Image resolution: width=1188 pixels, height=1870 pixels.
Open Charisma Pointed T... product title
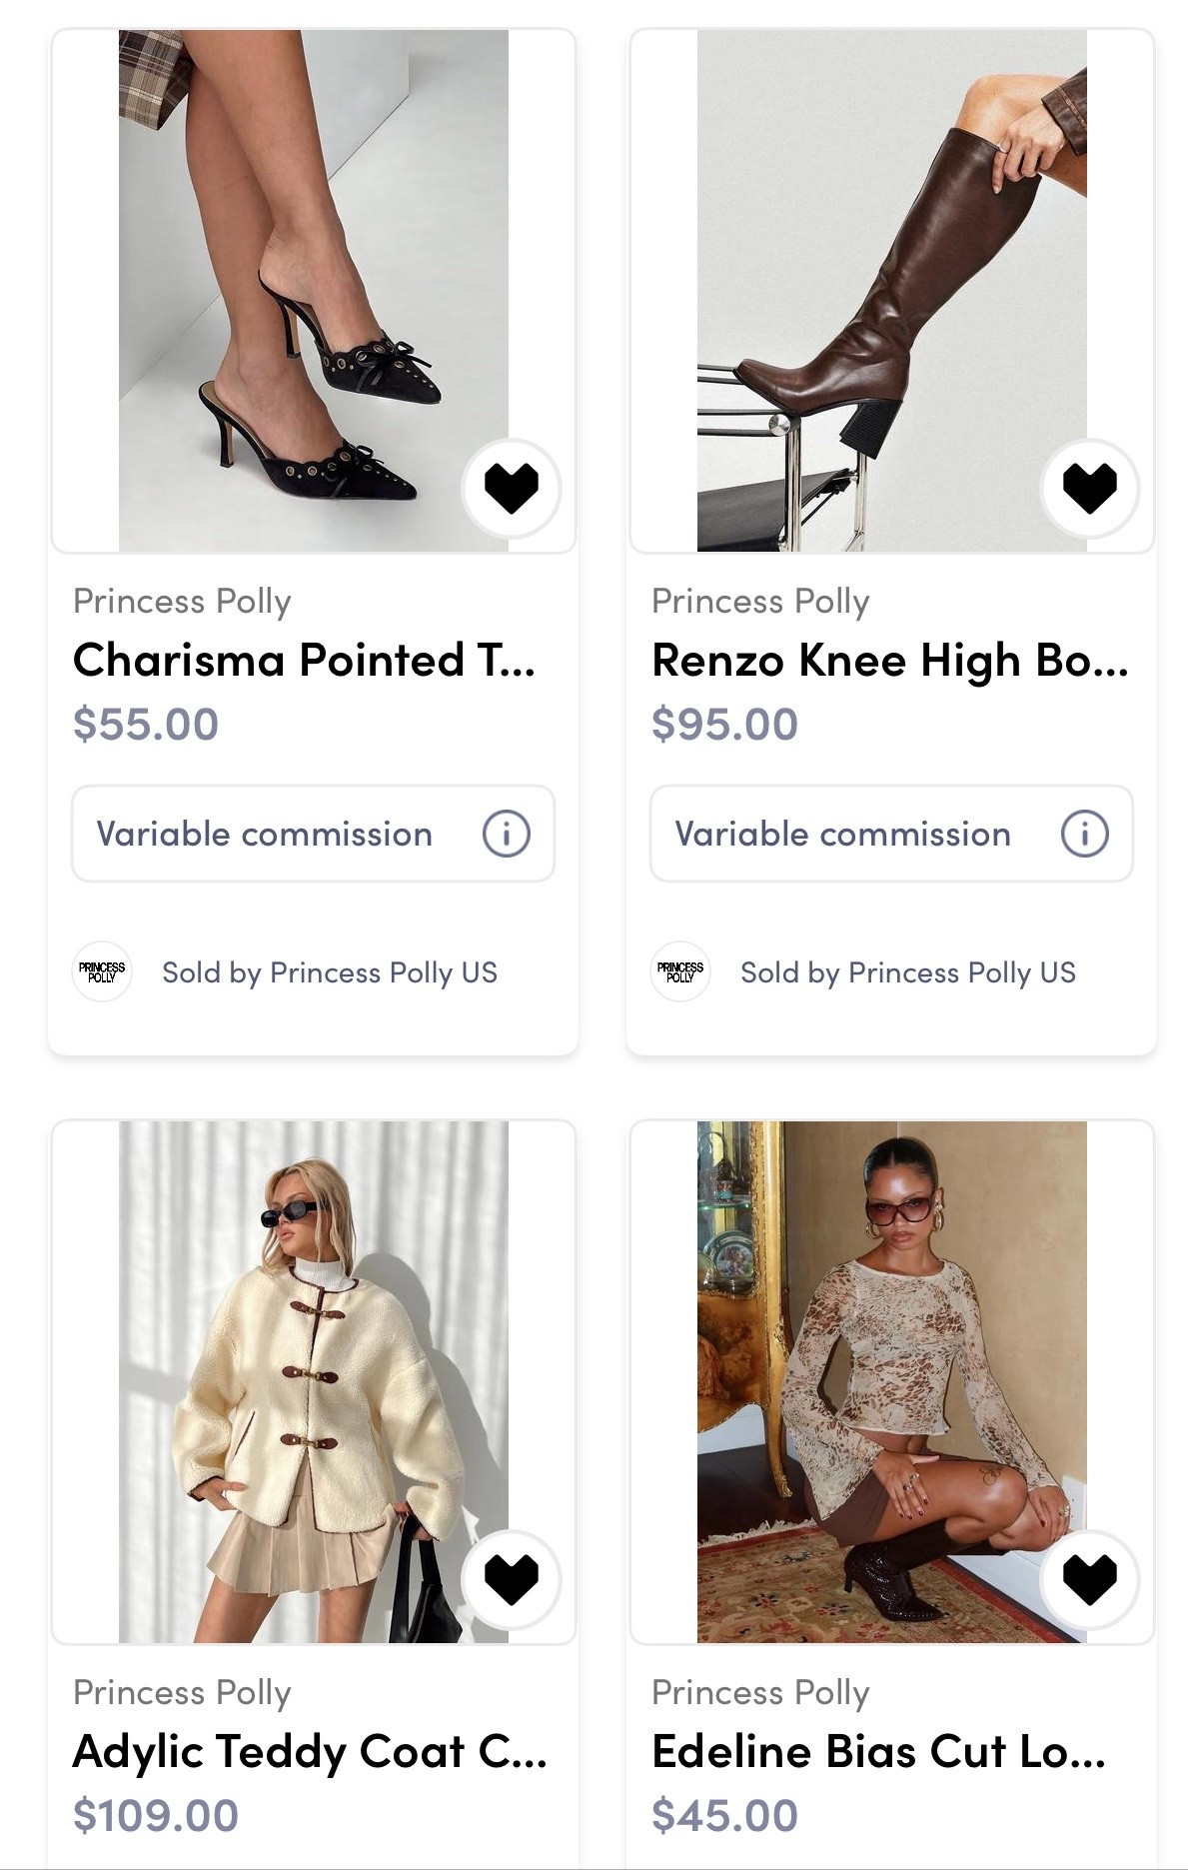pyautogui.click(x=304, y=661)
